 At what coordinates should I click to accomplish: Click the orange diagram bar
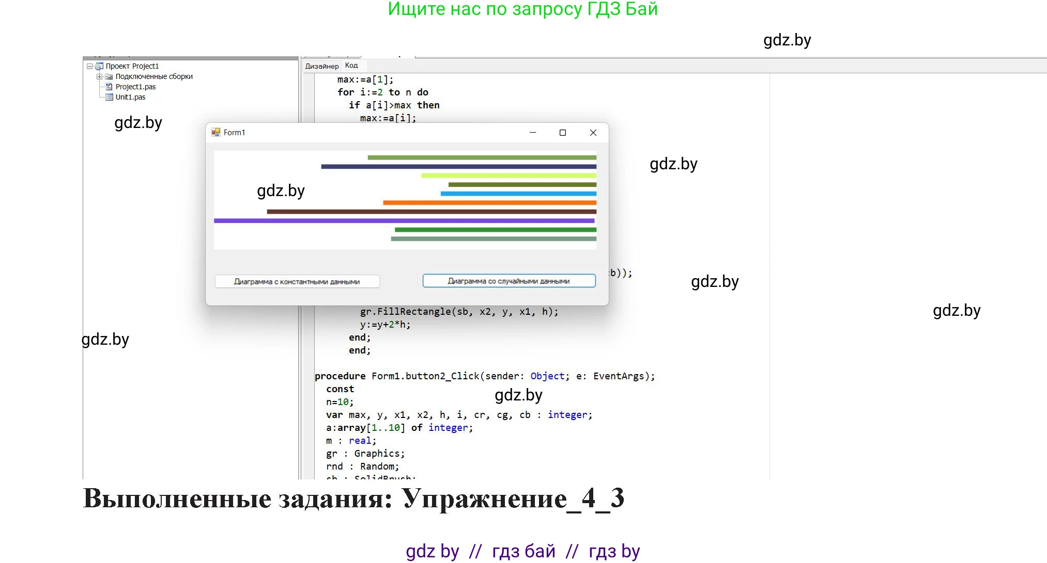point(489,203)
